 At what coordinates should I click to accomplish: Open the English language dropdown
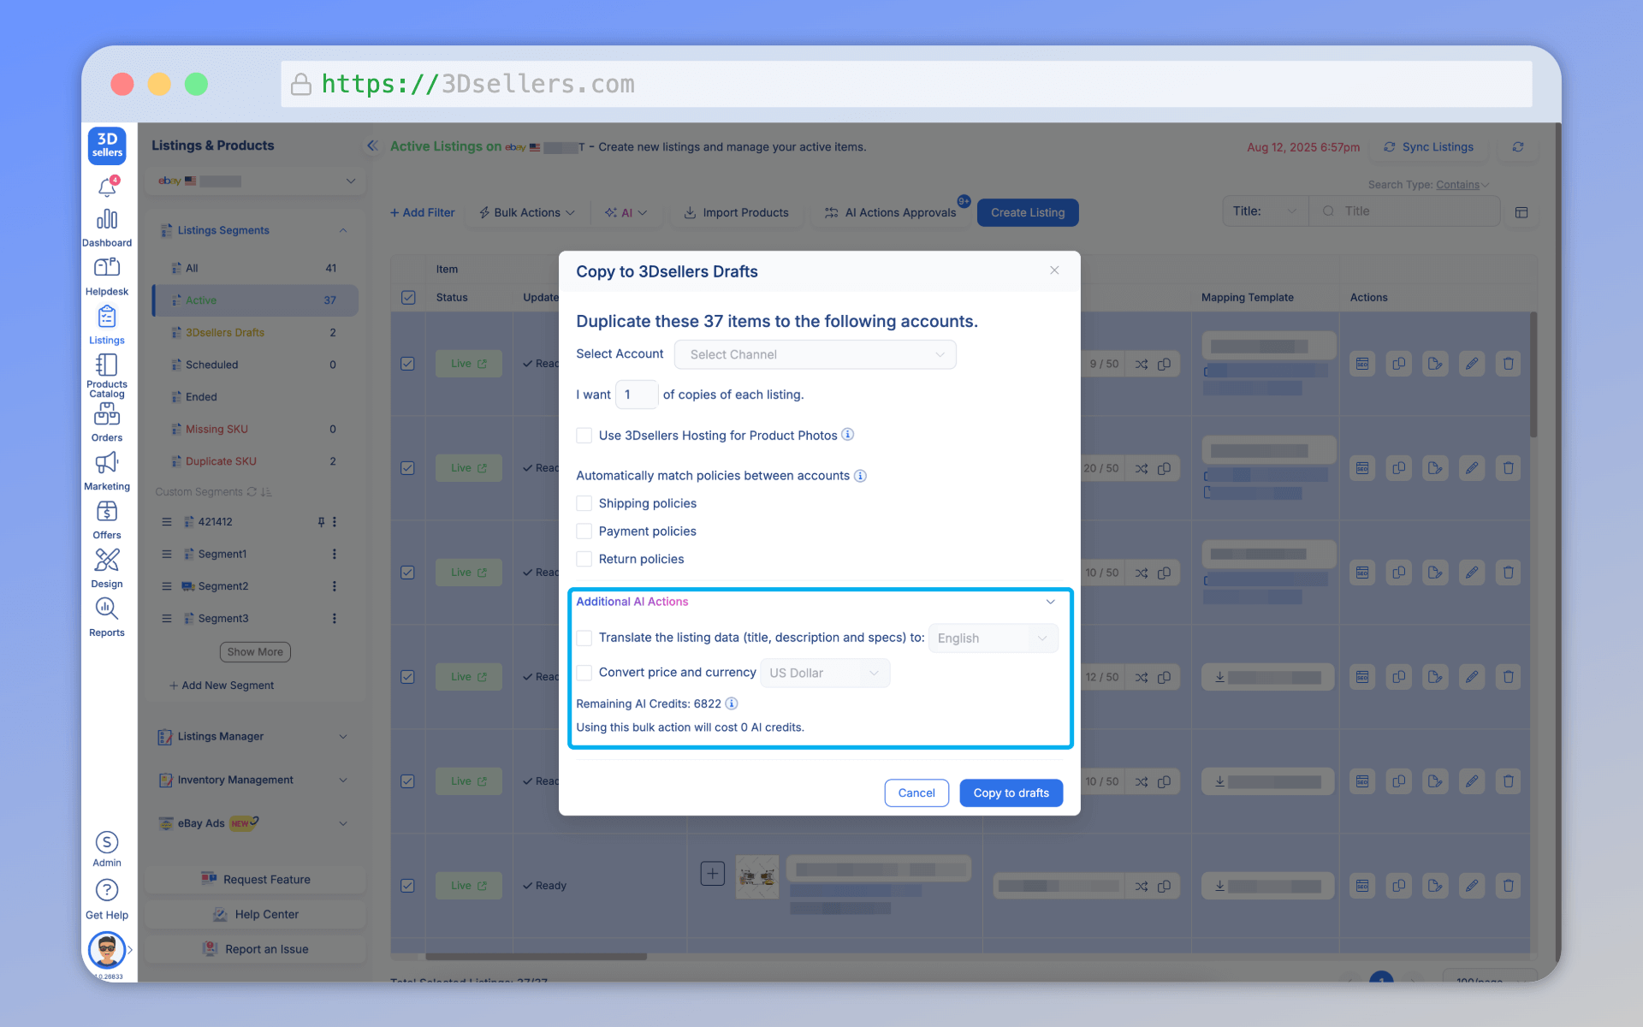[x=993, y=638]
